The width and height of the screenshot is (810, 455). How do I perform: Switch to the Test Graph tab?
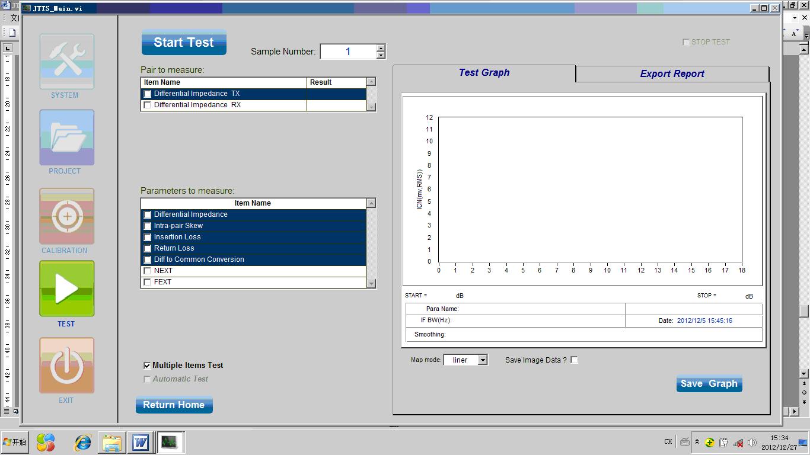coord(484,73)
